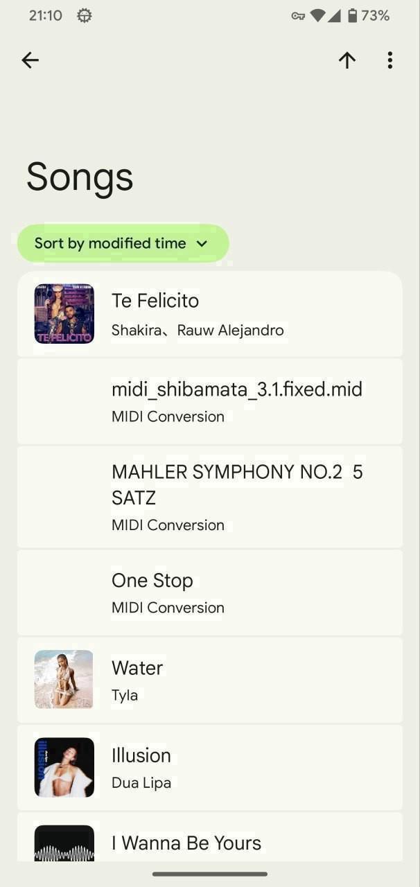Tap the navigation handle at screen bottom
Viewport: 420px width, 887px height.
click(209, 874)
